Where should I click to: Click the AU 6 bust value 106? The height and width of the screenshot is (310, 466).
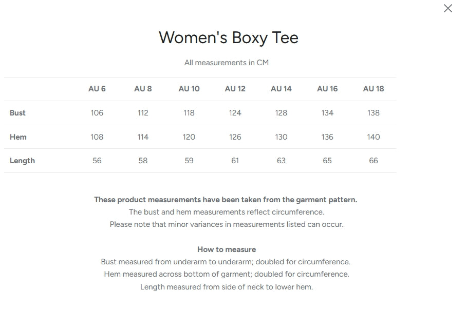pyautogui.click(x=97, y=113)
